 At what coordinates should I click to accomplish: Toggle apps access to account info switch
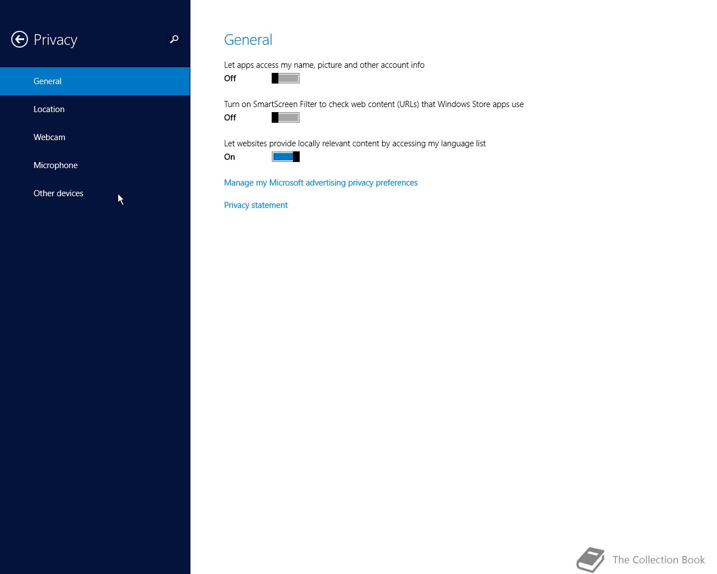tap(286, 78)
